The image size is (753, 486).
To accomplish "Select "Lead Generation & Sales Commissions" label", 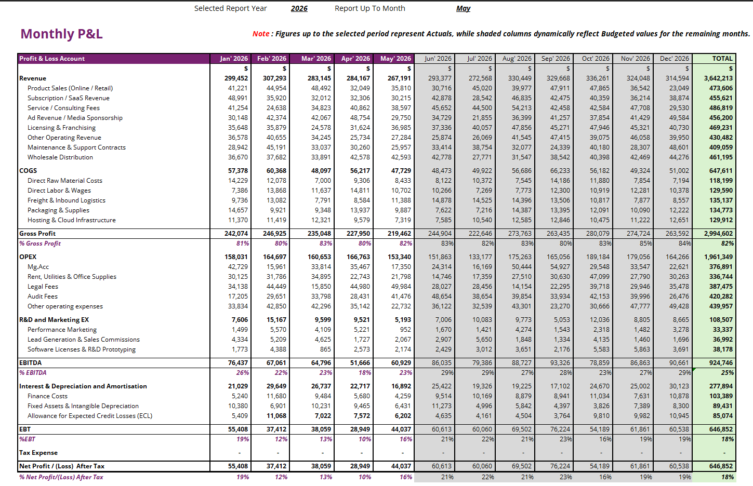I will (84, 340).
